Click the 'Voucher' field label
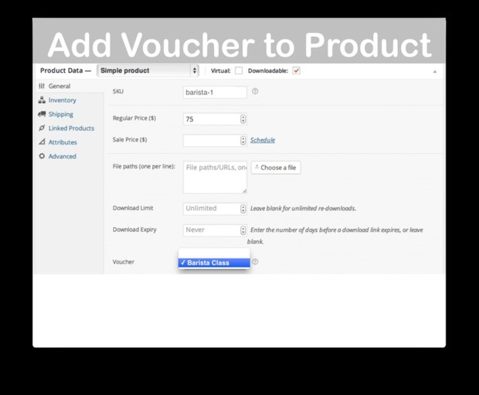This screenshot has width=479, height=395. (124, 262)
